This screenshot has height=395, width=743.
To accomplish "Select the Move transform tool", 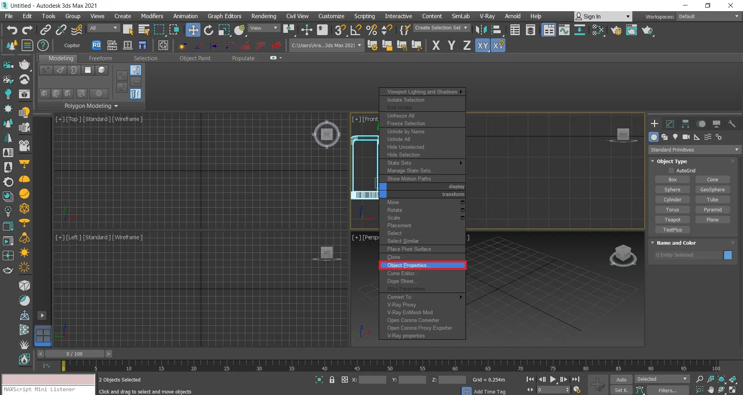I will (x=193, y=30).
